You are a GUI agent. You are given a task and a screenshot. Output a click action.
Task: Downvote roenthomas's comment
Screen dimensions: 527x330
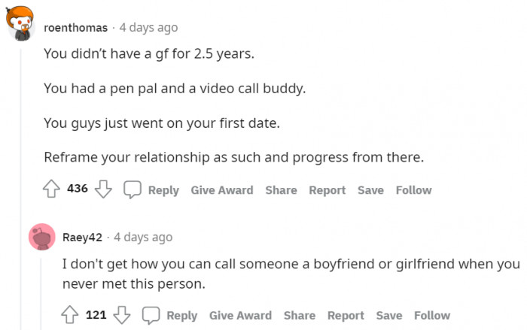(103, 189)
